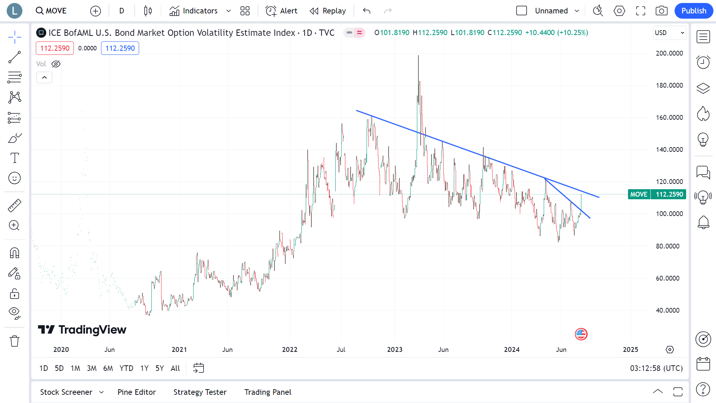The height and width of the screenshot is (403, 716).
Task: Add a symbol to compare
Action: tap(95, 11)
